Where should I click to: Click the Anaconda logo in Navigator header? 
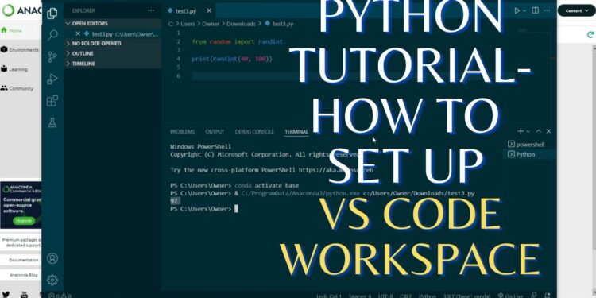(x=21, y=10)
